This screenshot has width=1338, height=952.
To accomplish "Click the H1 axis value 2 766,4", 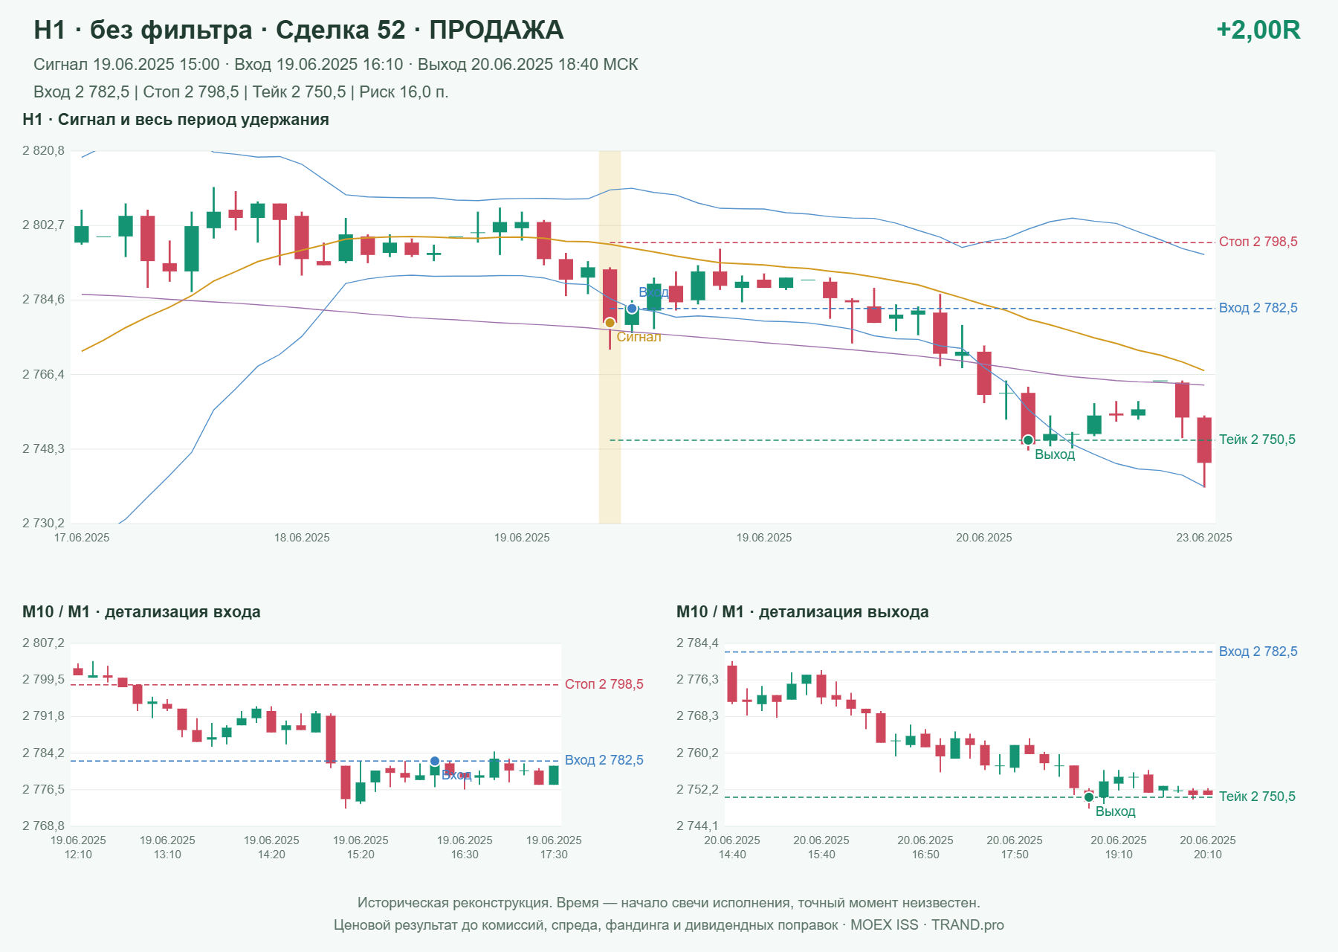I will (43, 374).
